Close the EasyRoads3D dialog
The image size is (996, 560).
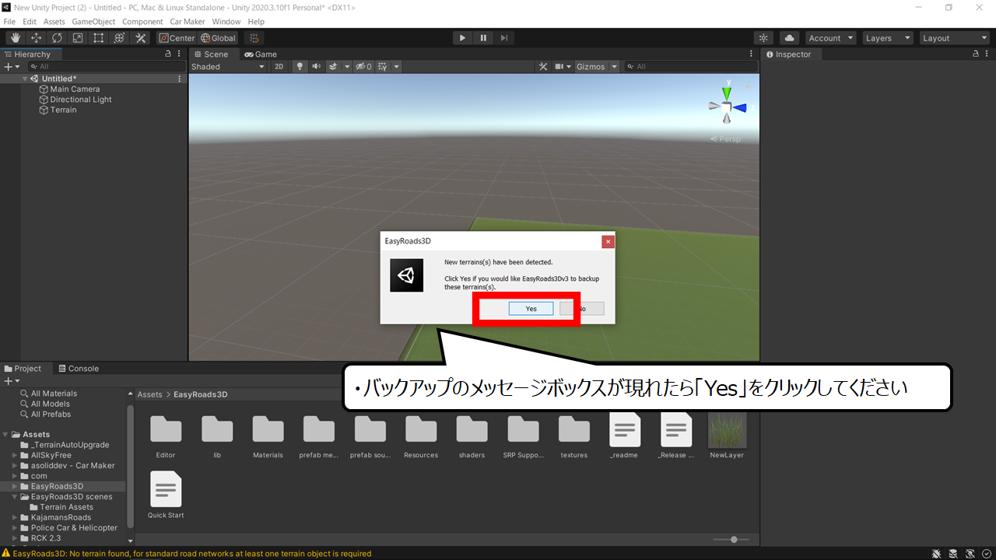[x=608, y=242]
